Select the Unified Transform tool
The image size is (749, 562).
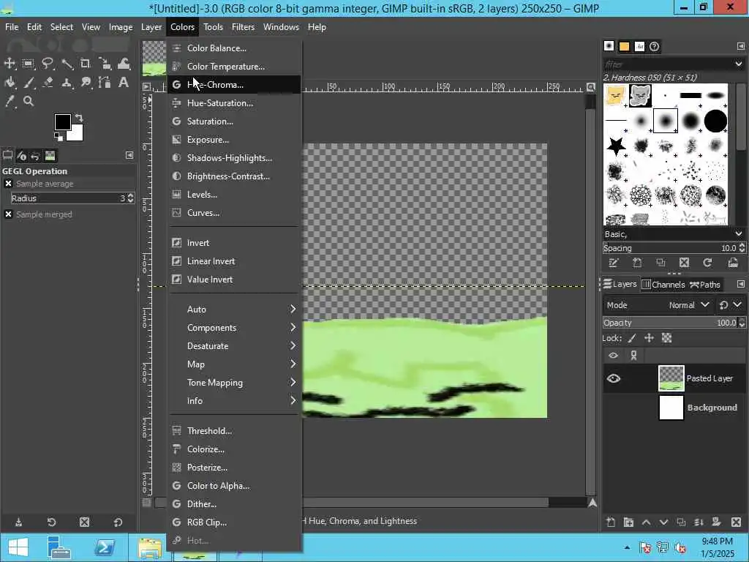[x=105, y=64]
